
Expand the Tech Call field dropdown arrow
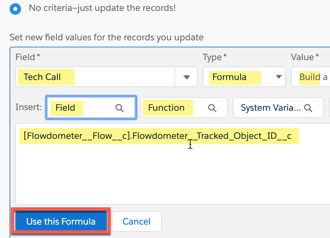pyautogui.click(x=186, y=77)
